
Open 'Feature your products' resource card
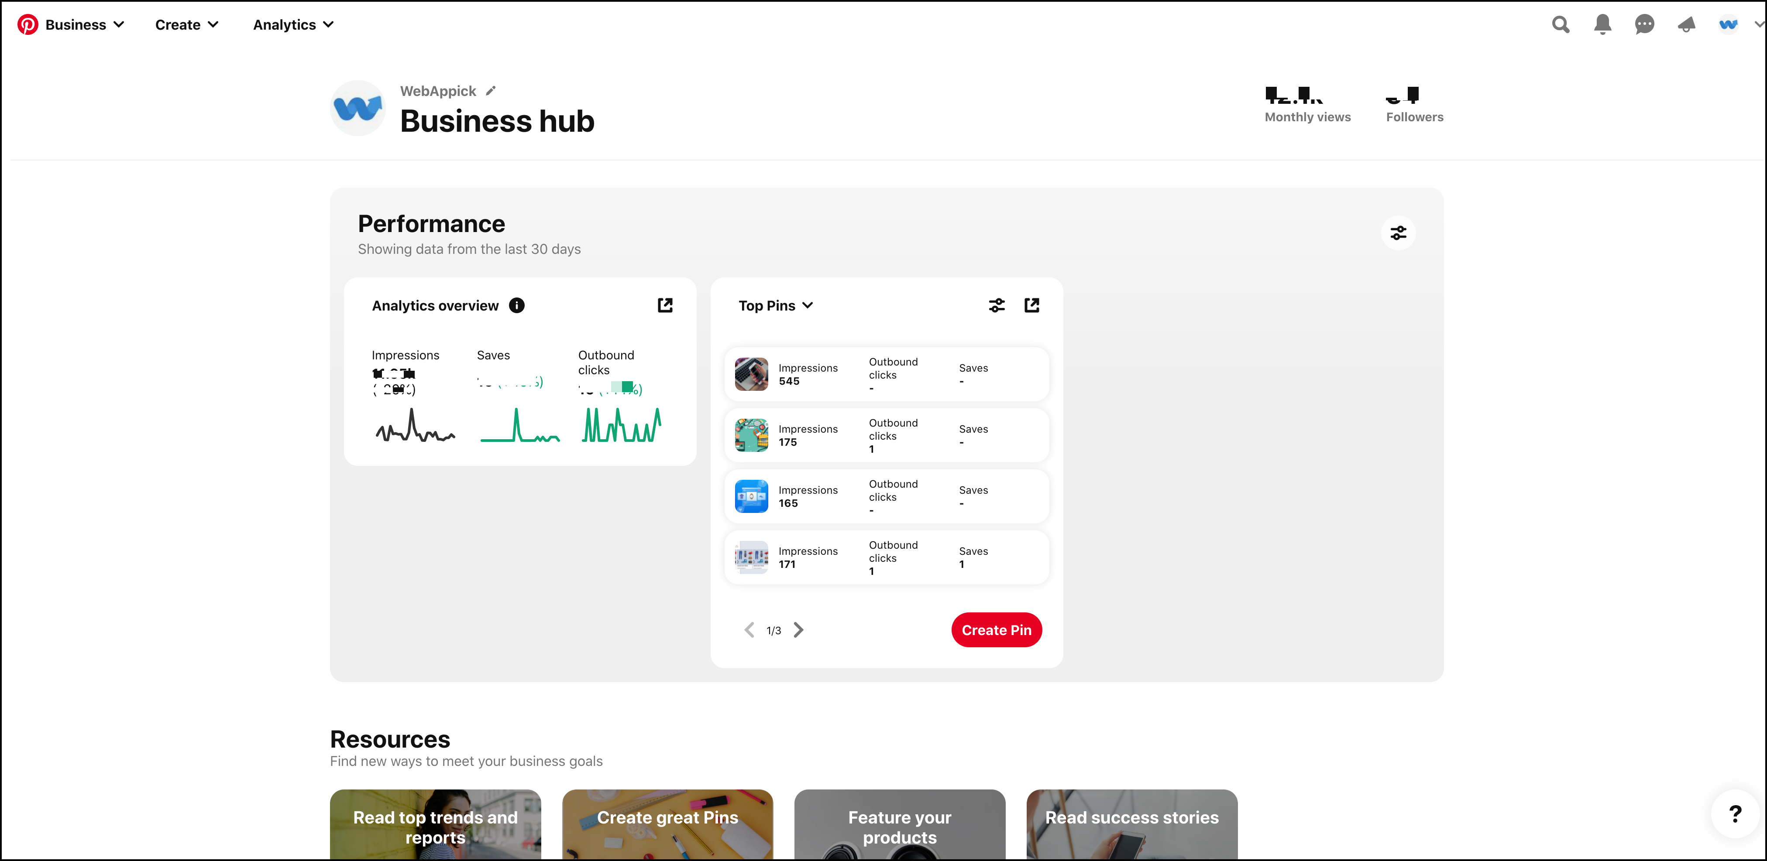(900, 825)
